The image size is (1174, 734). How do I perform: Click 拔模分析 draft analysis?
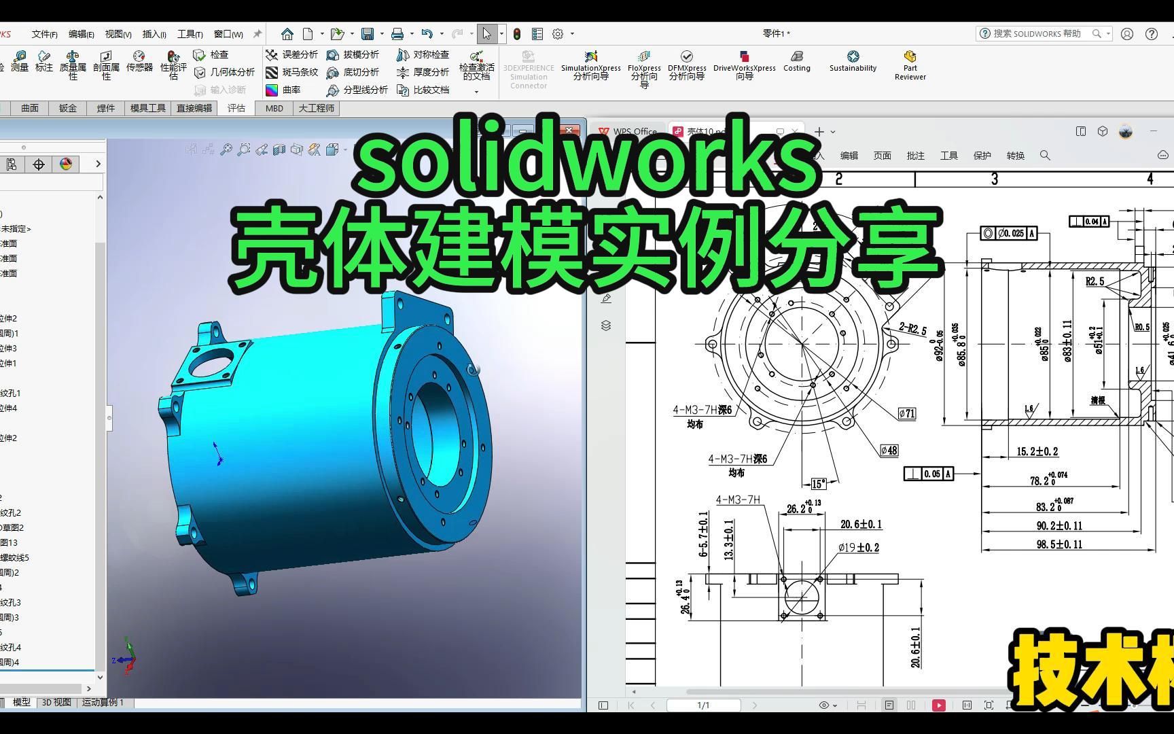tap(353, 54)
